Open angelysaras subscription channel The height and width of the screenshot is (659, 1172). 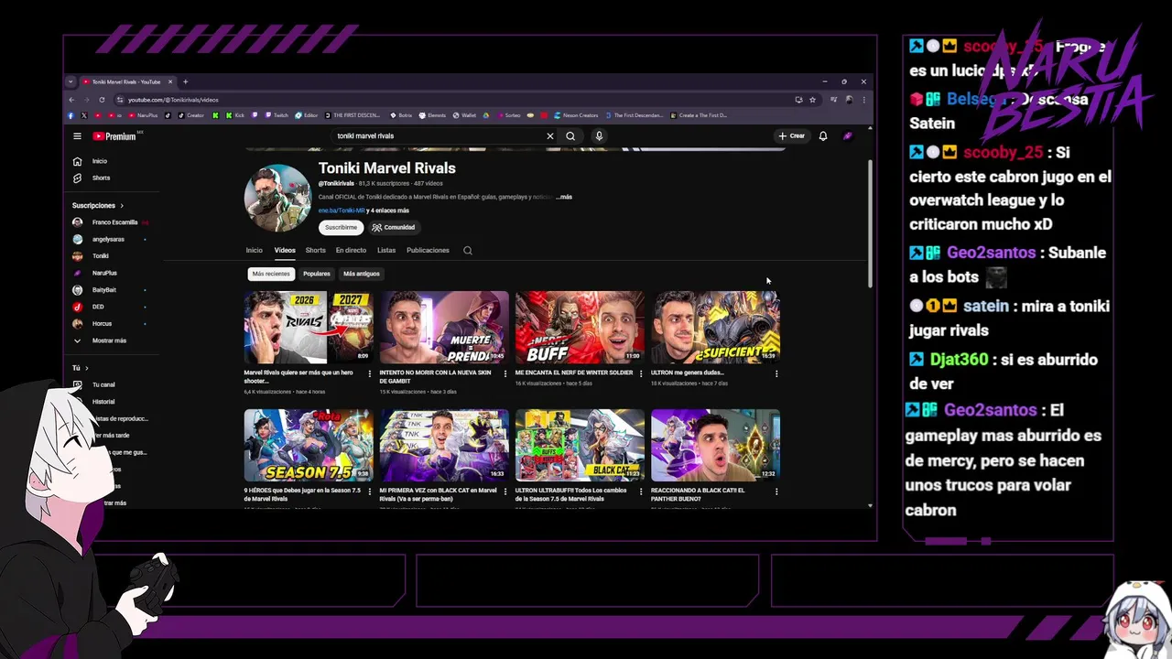point(110,239)
